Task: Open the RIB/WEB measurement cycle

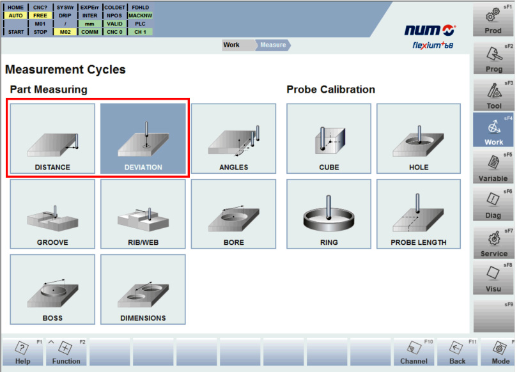Action: 143,214
